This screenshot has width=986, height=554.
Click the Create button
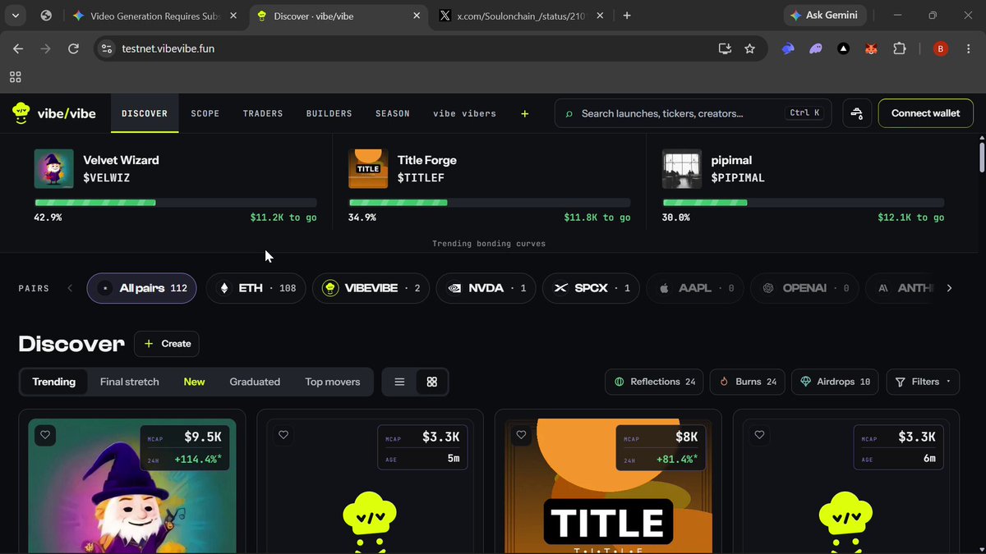tap(167, 344)
